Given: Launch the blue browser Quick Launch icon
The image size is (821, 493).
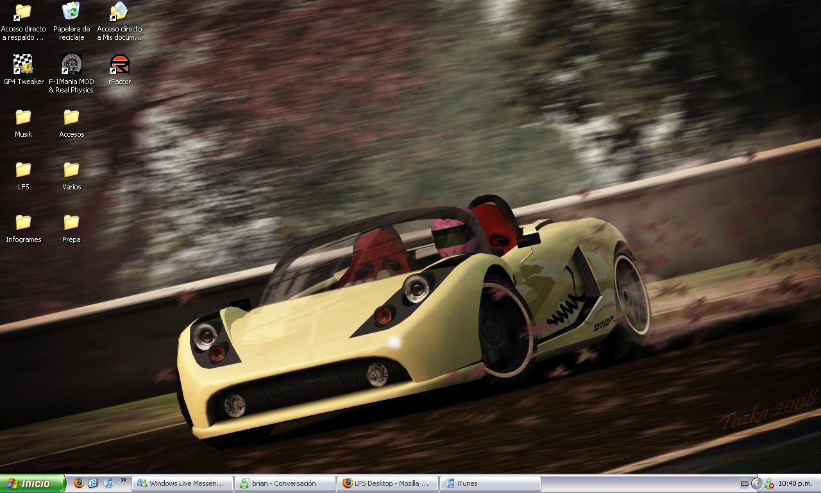Looking at the screenshot, I should pos(94,483).
